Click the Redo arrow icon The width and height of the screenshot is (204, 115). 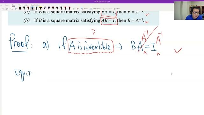pyautogui.click(x=4, y=9)
